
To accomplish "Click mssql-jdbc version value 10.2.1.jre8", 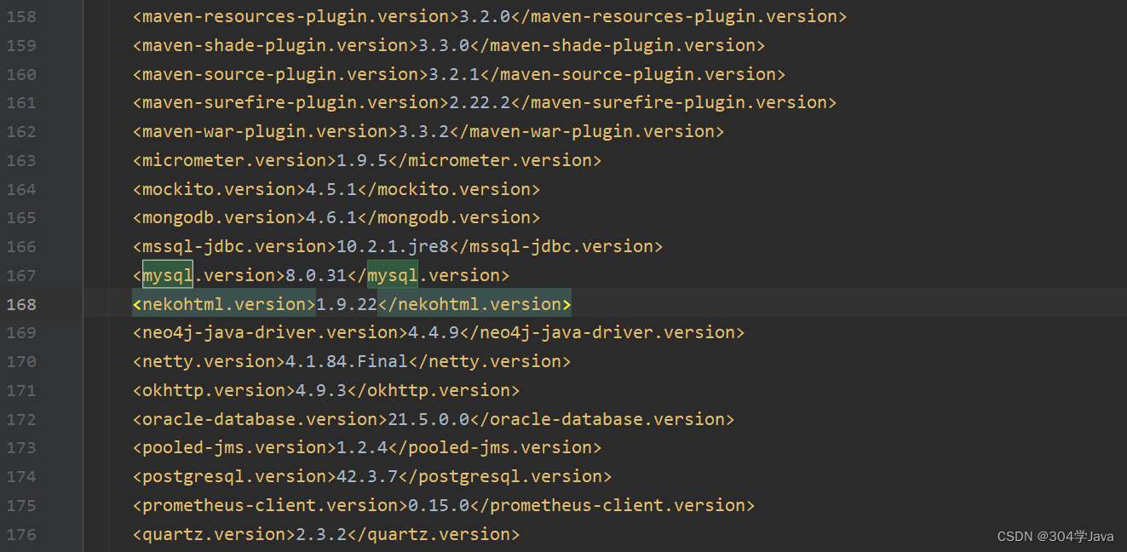I will click(393, 246).
